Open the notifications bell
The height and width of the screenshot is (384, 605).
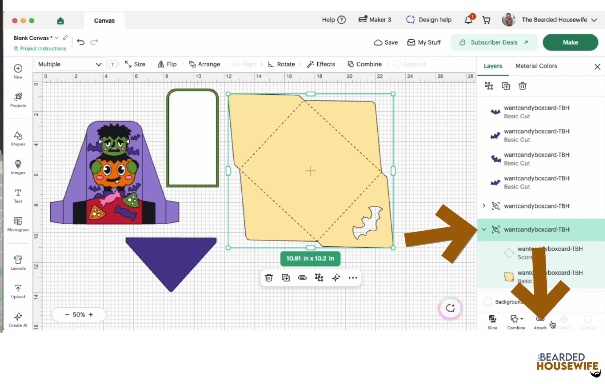coord(468,20)
